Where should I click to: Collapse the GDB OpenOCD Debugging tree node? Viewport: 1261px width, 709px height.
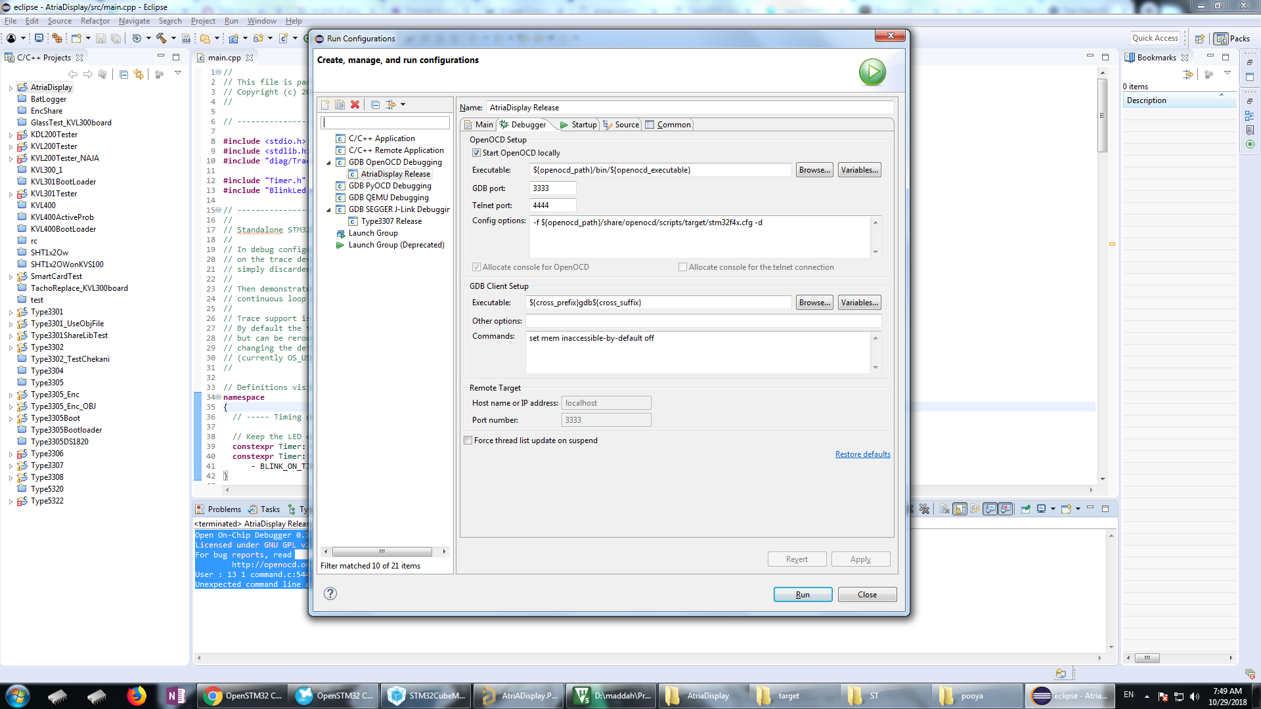pos(329,163)
